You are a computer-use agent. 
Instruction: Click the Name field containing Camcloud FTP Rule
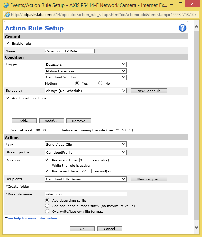pos(70,51)
